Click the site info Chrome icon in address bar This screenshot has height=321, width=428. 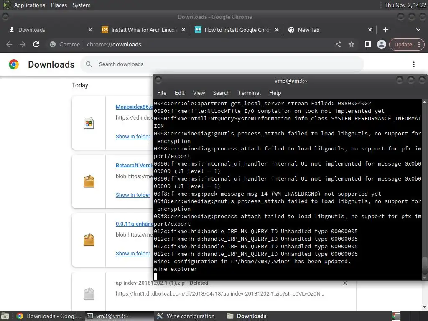pyautogui.click(x=53, y=44)
